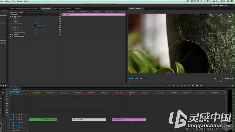The image size is (235, 132).
Task: Select the Slip tool
Action: point(7,106)
